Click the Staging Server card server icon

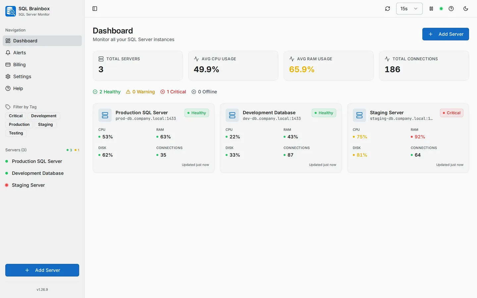pyautogui.click(x=359, y=115)
